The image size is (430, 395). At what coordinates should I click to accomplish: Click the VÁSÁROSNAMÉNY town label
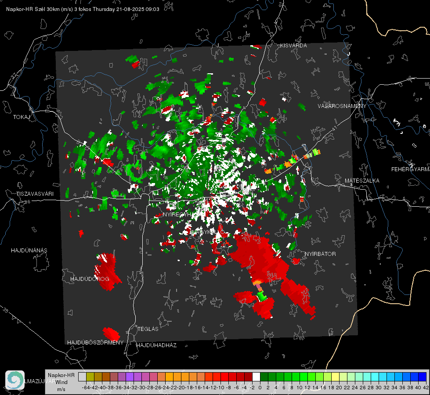point(342,106)
